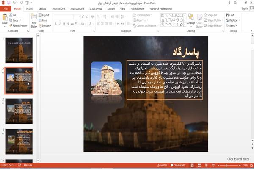The height and width of the screenshot is (169, 254).
Task: Switch to the Nitro PDF Professional tab
Action: point(161,9)
